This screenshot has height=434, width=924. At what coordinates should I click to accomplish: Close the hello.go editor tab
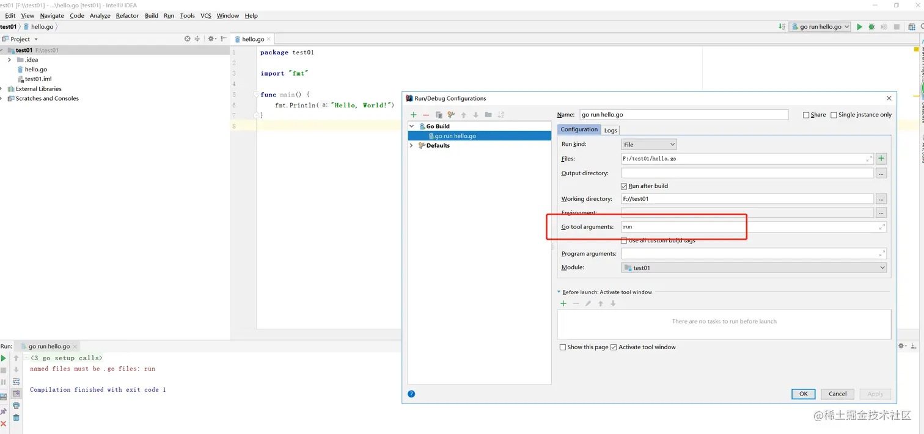click(268, 39)
